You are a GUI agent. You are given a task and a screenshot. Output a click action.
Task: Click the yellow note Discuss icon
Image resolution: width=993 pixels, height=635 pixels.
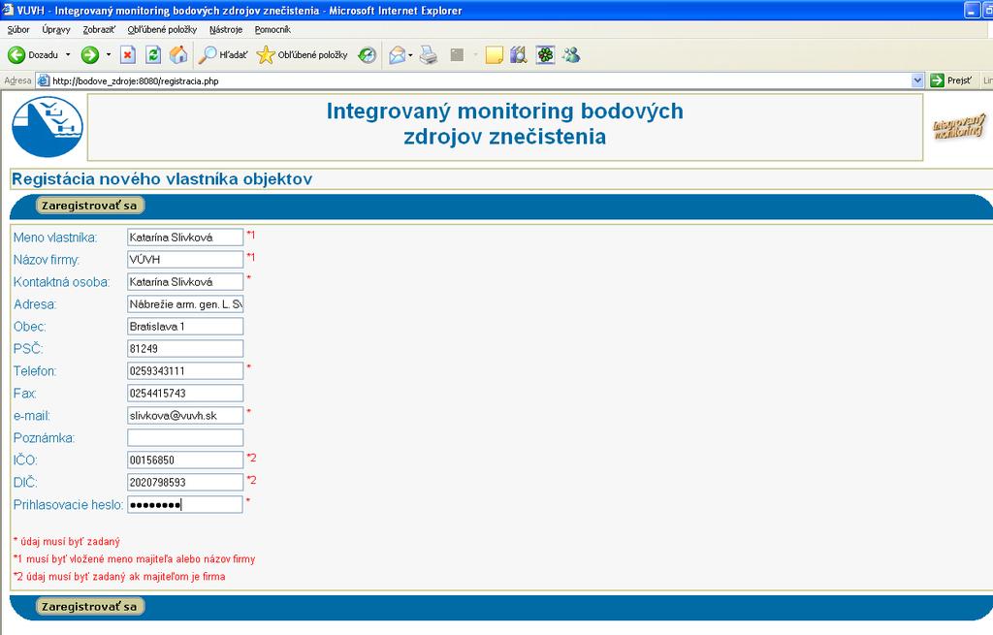click(x=494, y=55)
